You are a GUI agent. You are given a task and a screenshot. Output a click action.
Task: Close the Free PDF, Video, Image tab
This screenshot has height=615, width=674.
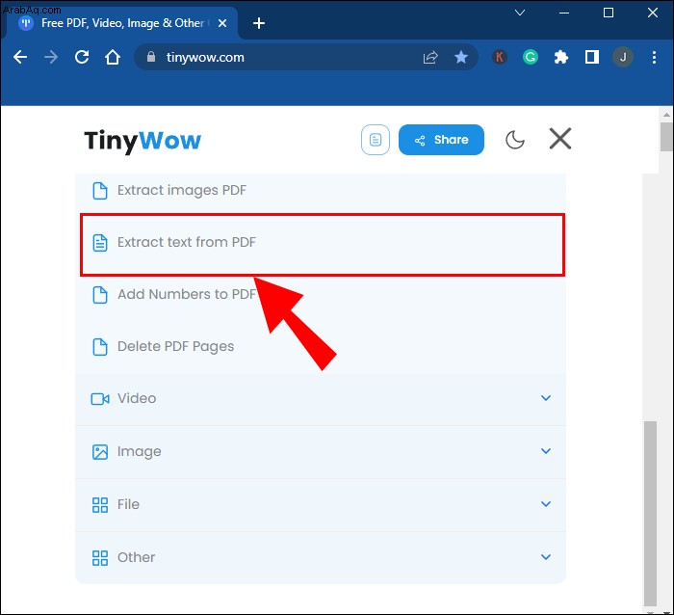(x=222, y=23)
